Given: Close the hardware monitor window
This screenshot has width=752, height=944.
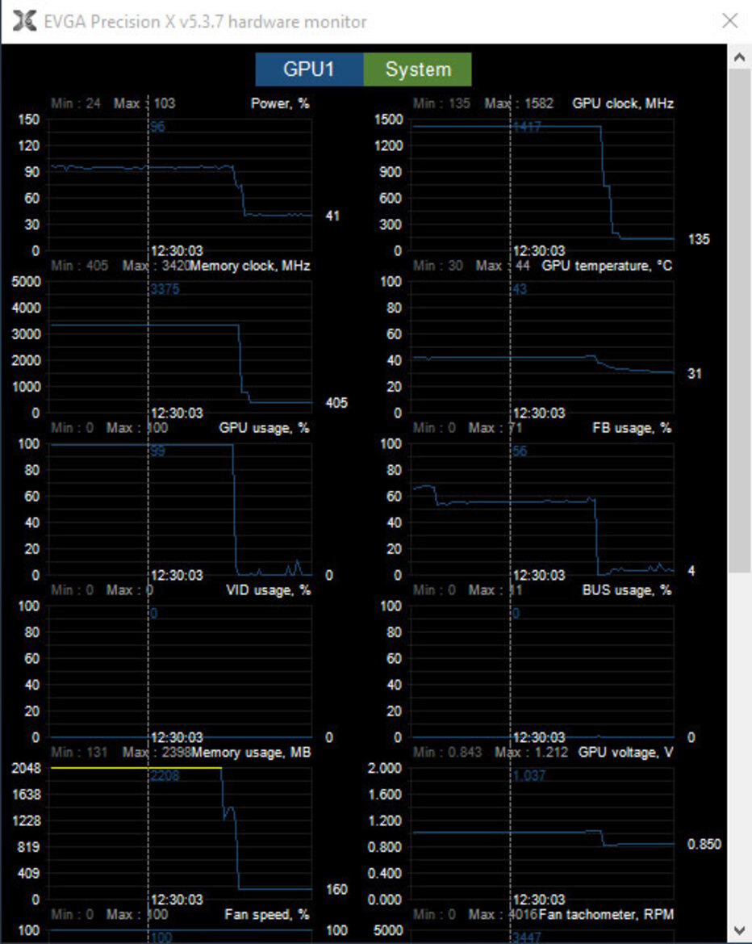Looking at the screenshot, I should coord(729,21).
